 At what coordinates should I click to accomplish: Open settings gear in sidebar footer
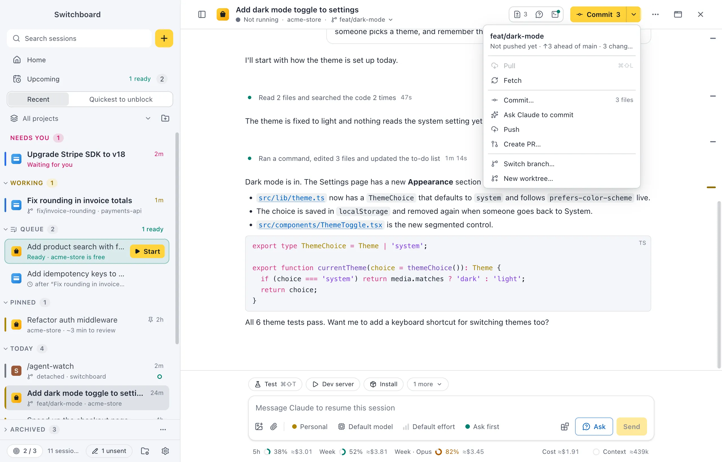(x=165, y=451)
